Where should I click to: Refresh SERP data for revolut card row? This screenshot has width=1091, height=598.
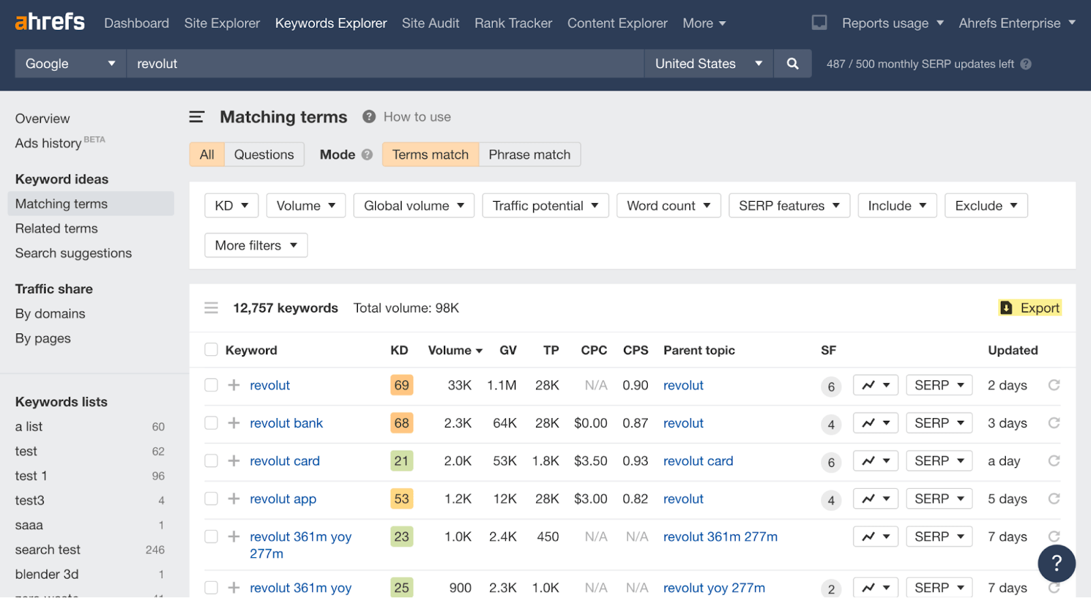point(1053,461)
